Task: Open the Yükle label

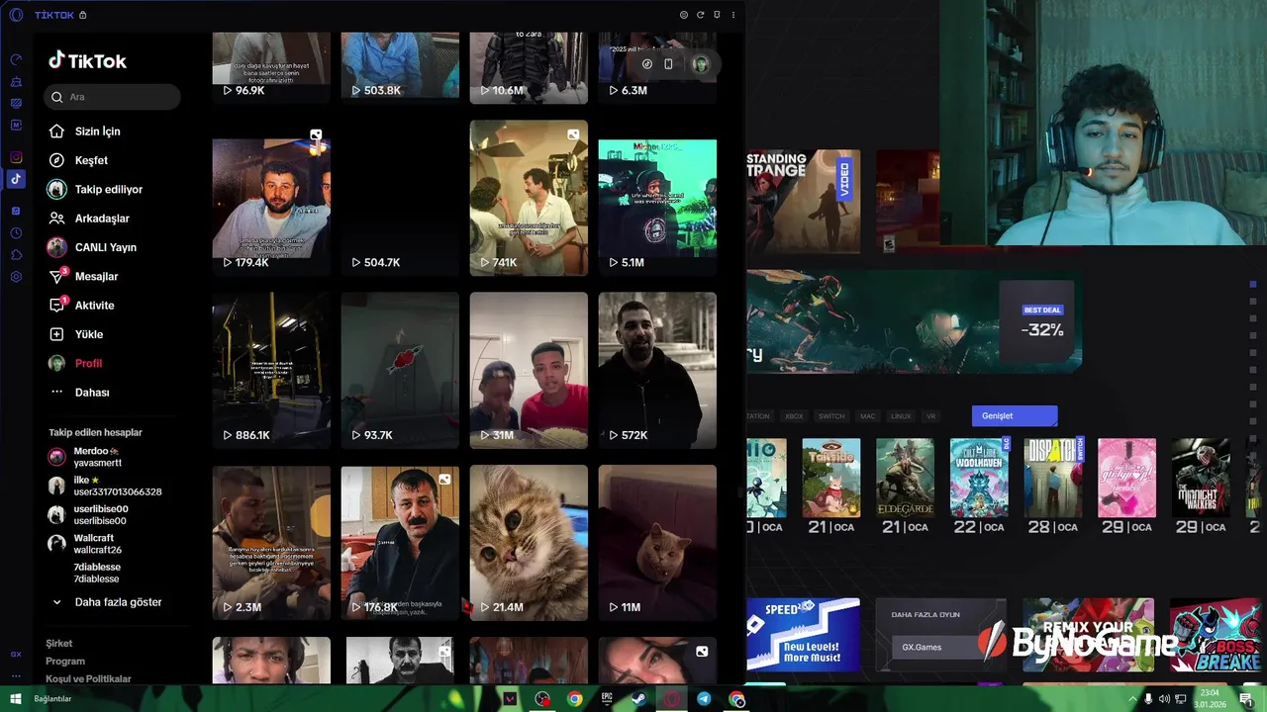Action: 89,334
